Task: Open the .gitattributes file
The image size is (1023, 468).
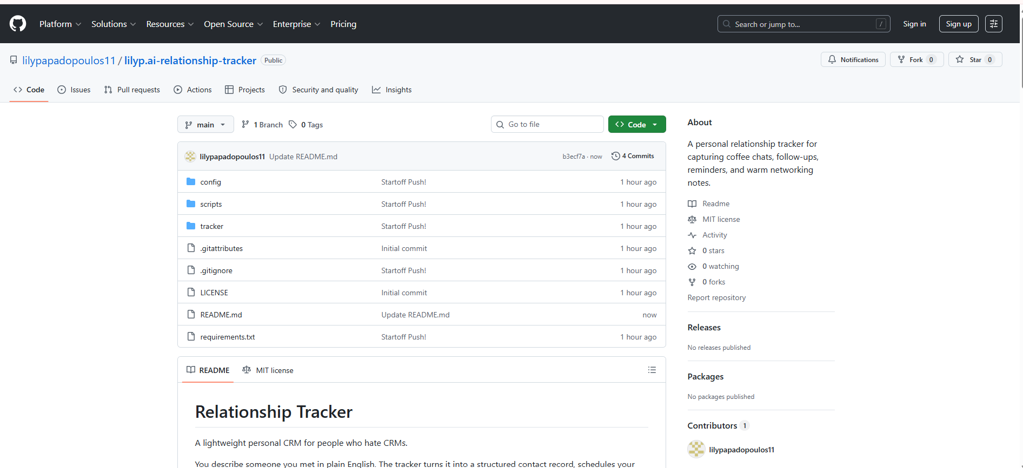Action: (222, 248)
